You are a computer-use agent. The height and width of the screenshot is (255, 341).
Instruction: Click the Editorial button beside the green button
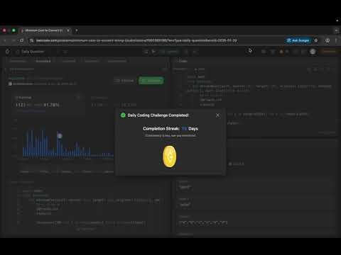[x=124, y=81]
